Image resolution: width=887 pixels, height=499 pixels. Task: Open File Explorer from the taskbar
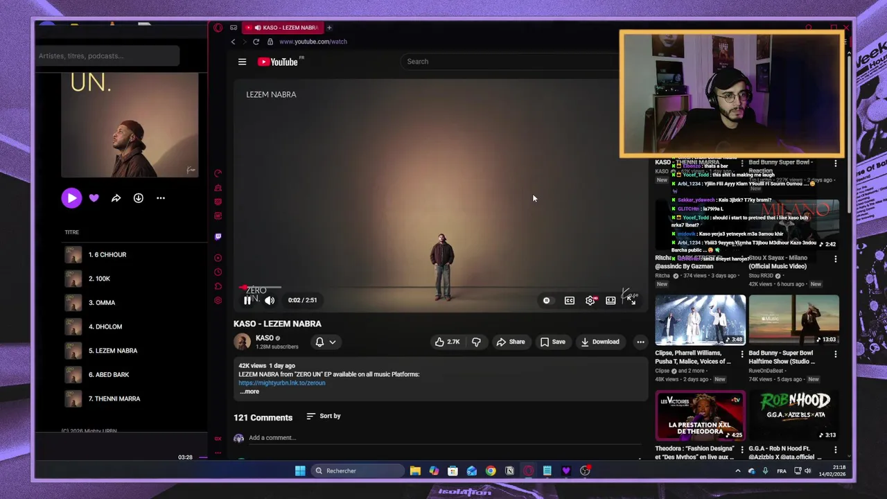point(415,471)
